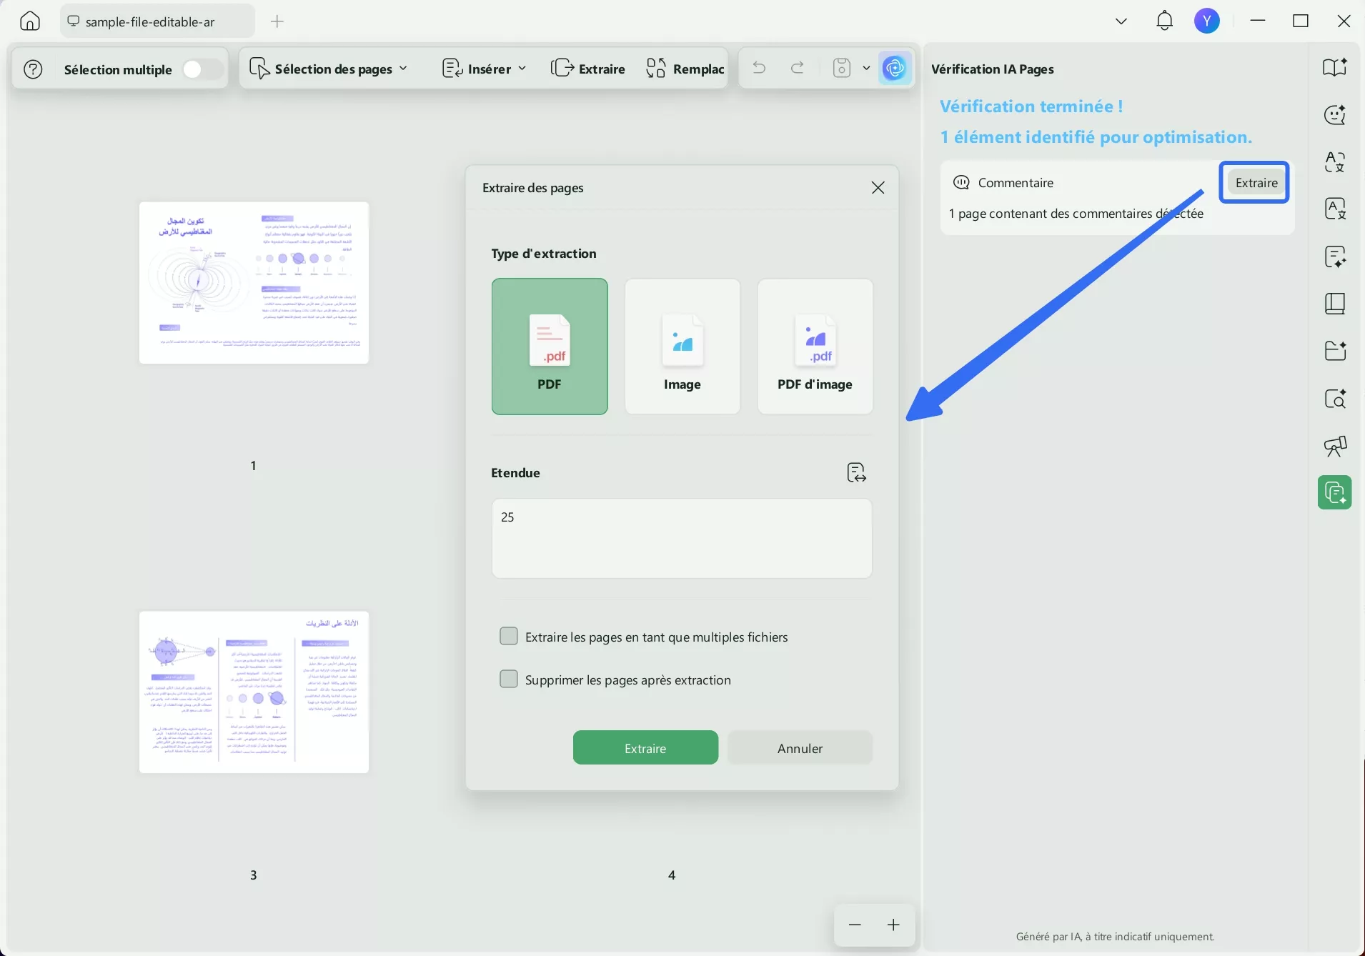Click the Extraire toolbar button

click(x=588, y=69)
